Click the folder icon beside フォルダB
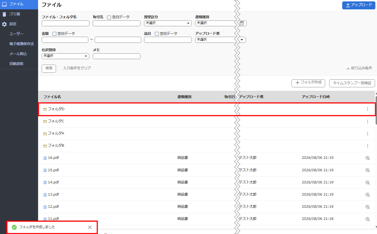This screenshot has width=377, height=234. coord(45,146)
